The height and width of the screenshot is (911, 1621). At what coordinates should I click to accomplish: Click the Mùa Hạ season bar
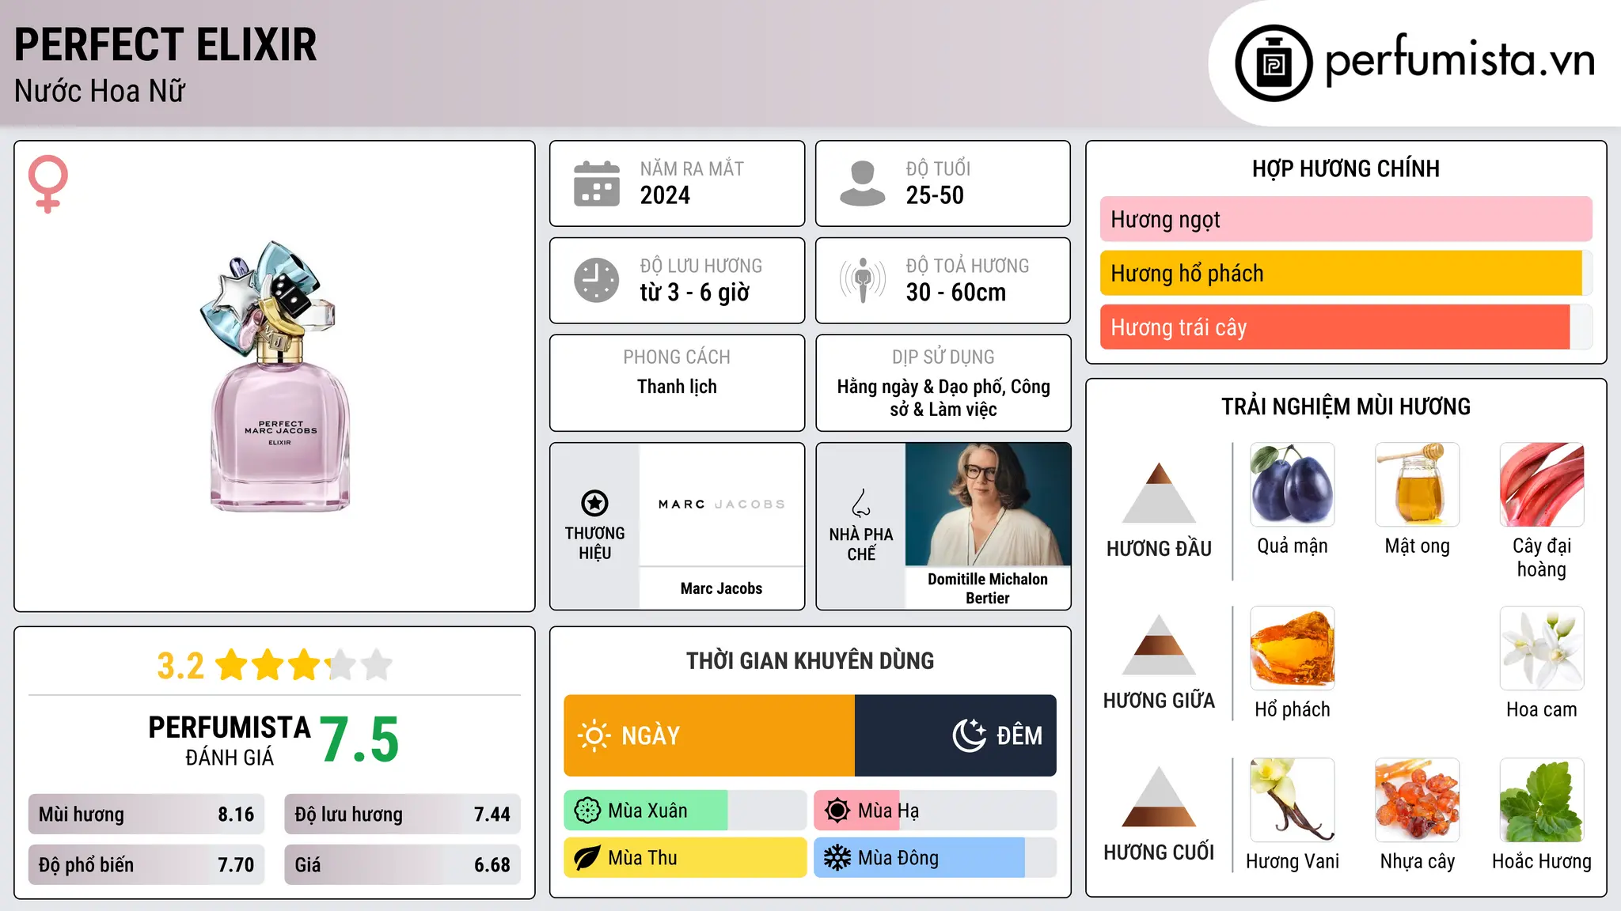936,811
